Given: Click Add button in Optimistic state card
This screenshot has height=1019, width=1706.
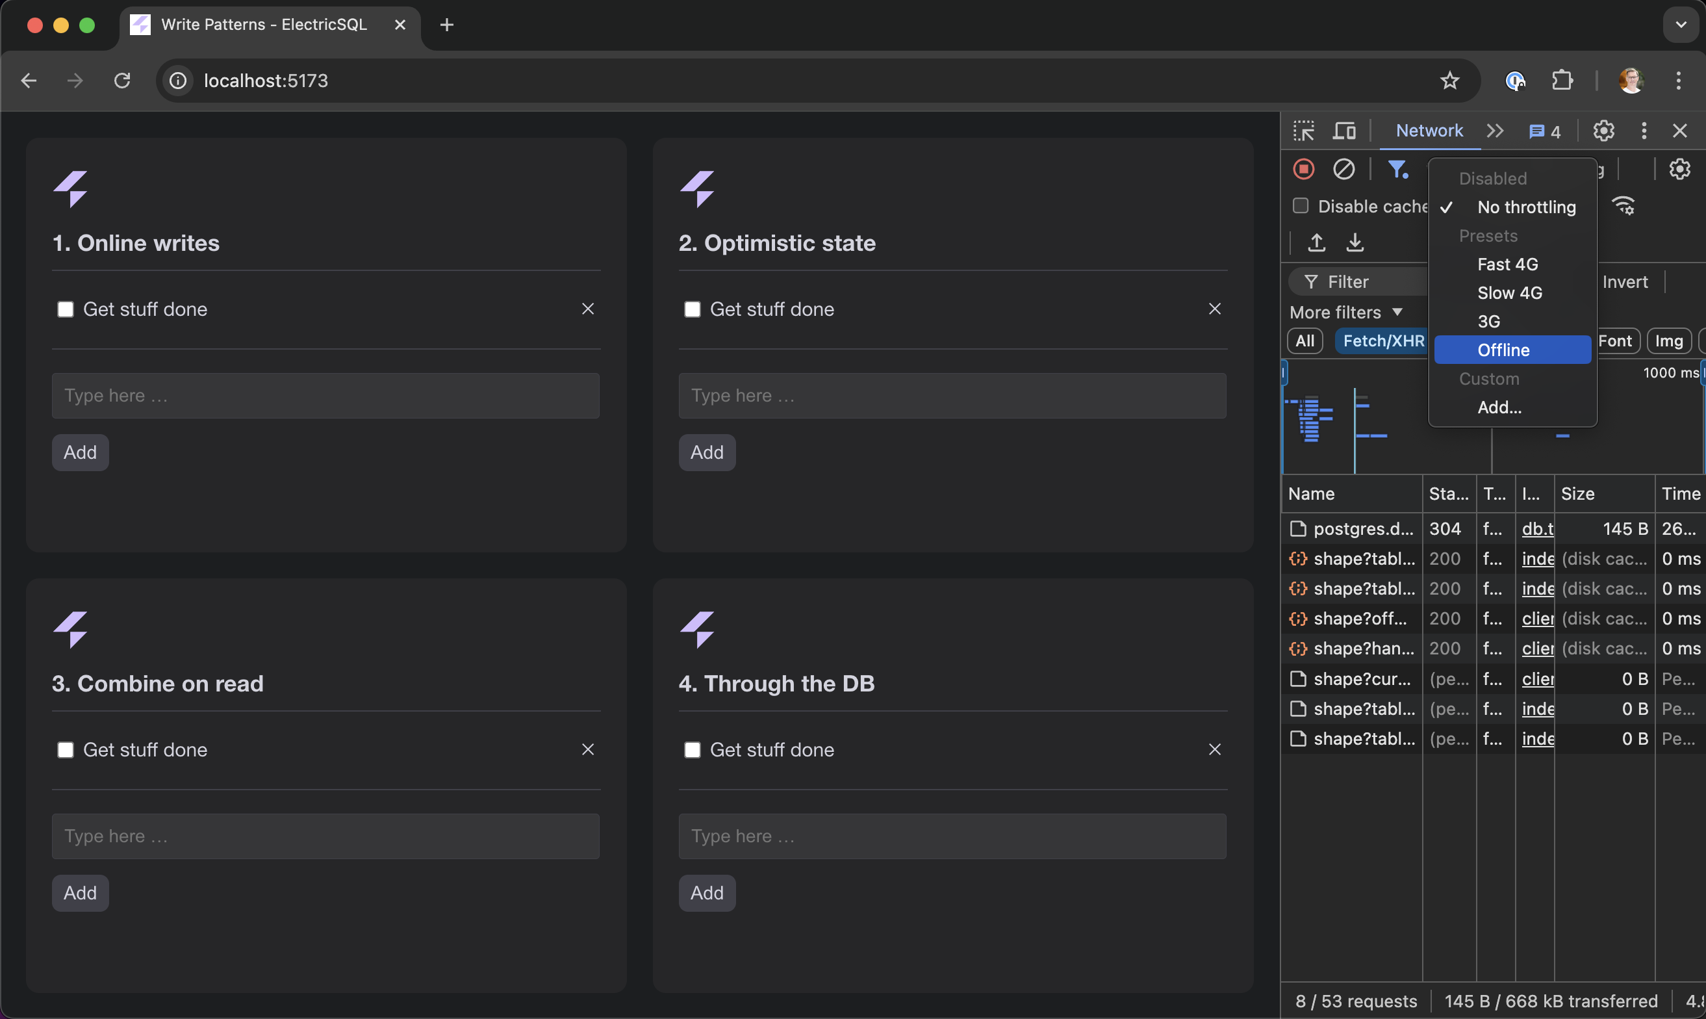Looking at the screenshot, I should [706, 452].
